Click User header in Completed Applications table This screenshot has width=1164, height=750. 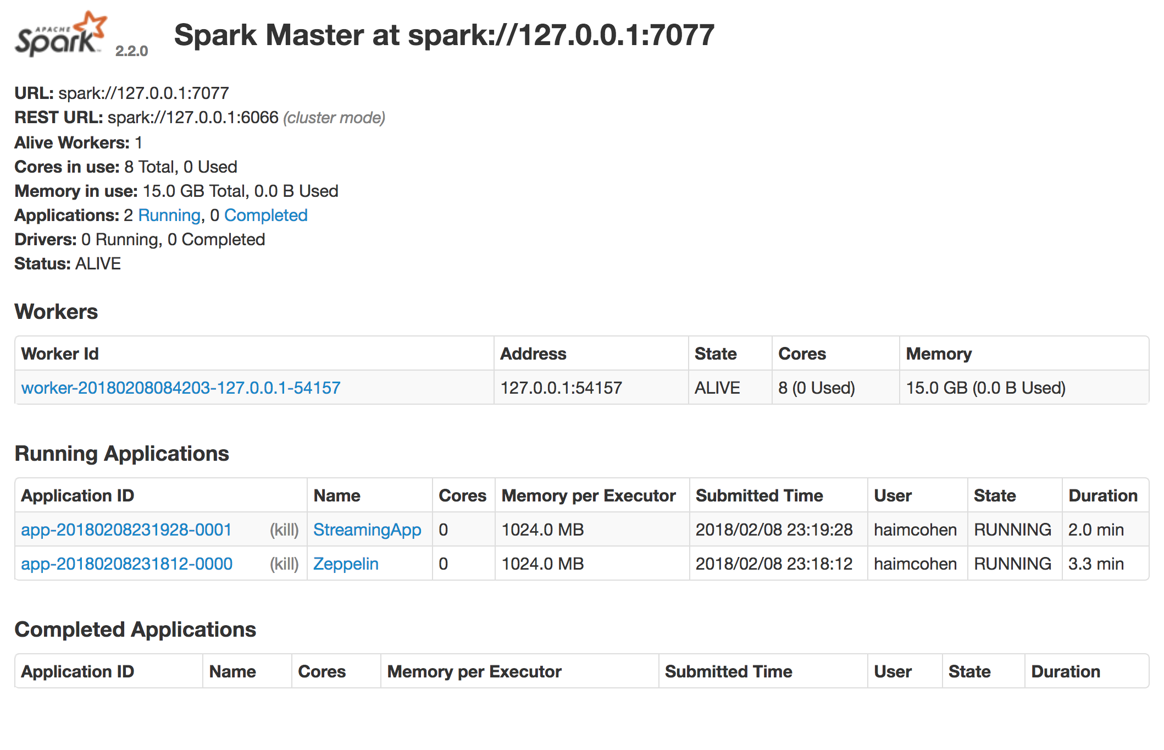(892, 672)
